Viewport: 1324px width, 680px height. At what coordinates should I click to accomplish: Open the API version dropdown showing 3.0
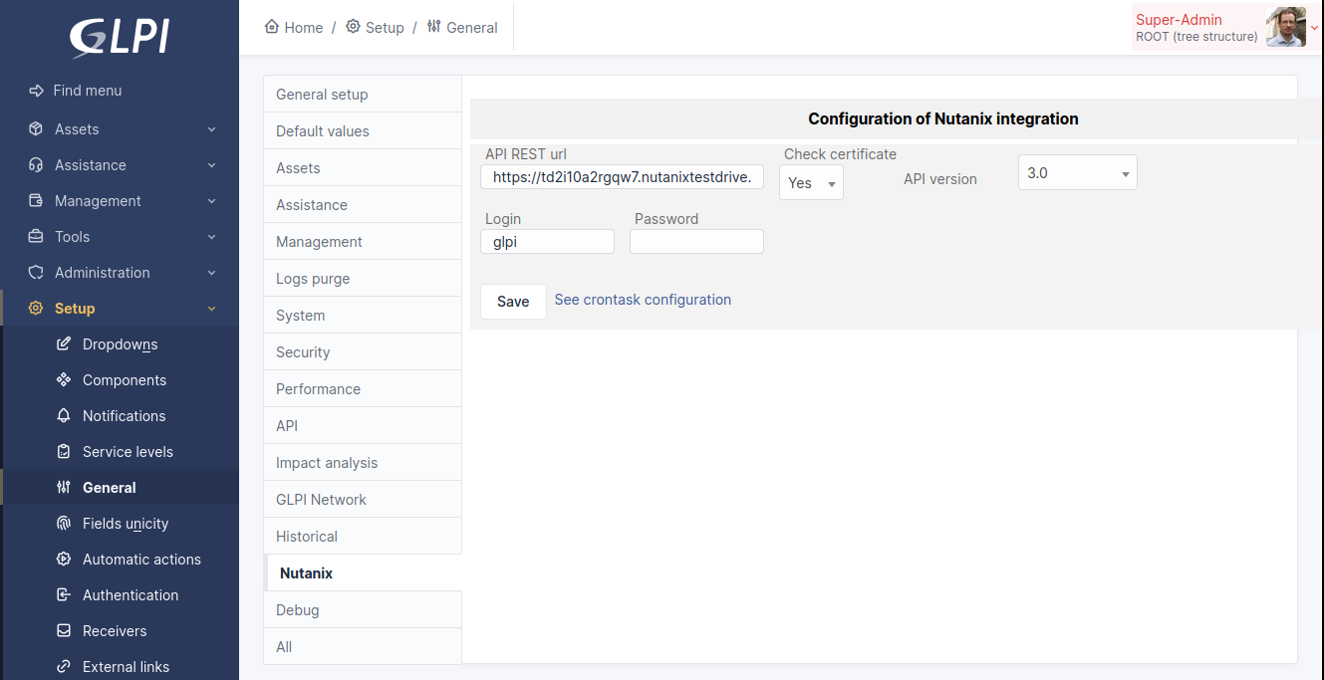(1077, 171)
